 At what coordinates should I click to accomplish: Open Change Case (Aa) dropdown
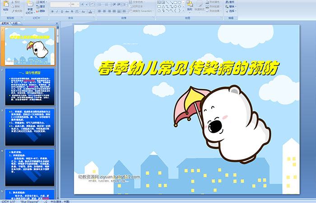[x=84, y=11]
